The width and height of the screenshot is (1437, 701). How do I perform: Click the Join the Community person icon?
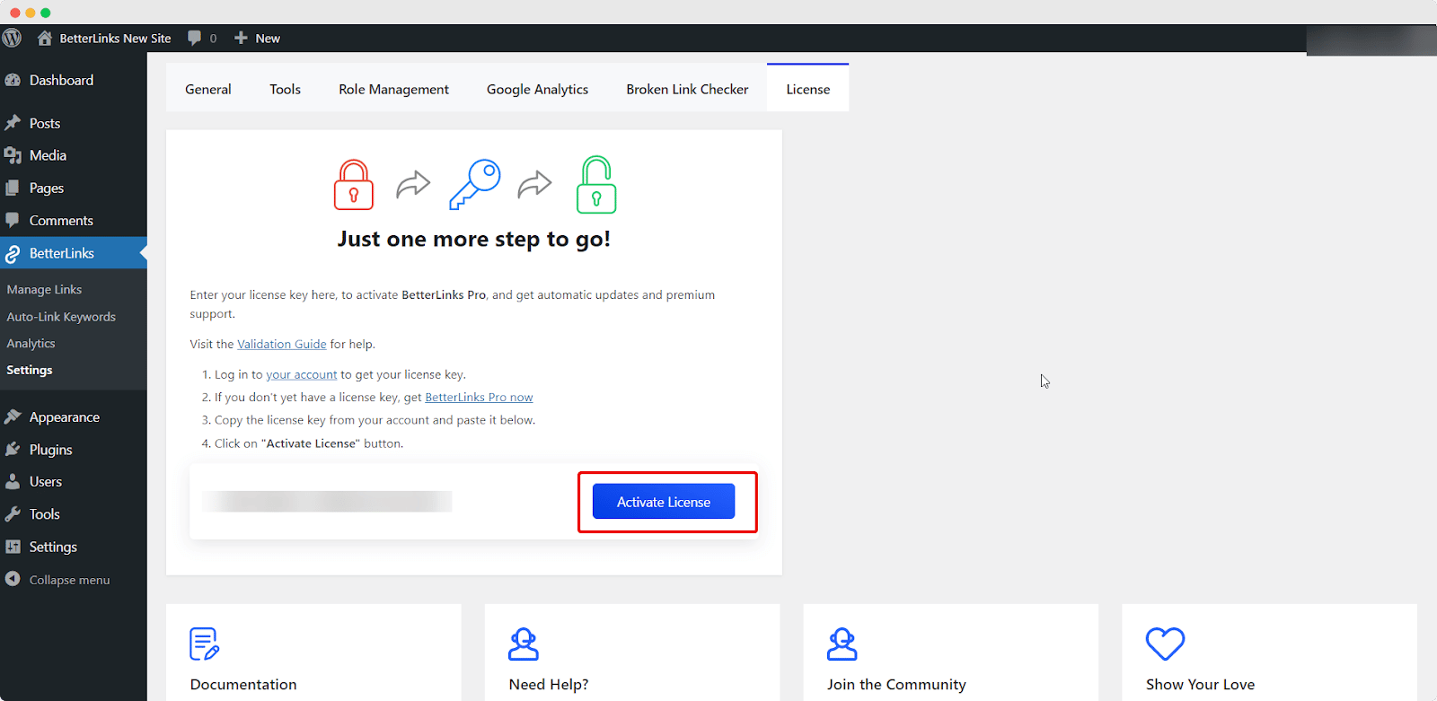pos(842,644)
